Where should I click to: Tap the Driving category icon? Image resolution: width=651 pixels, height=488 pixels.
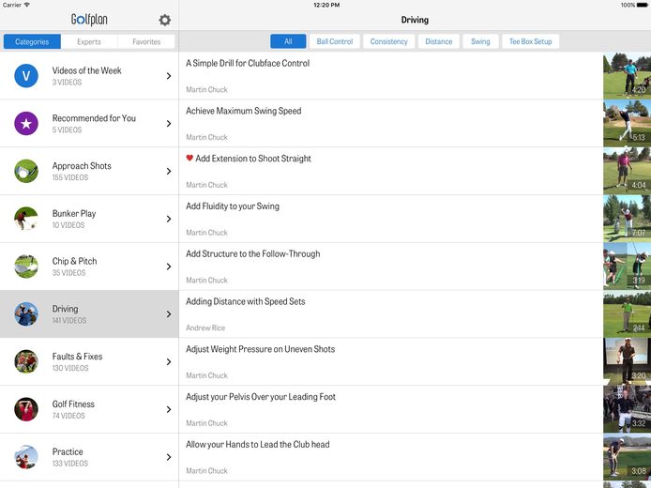tap(26, 314)
